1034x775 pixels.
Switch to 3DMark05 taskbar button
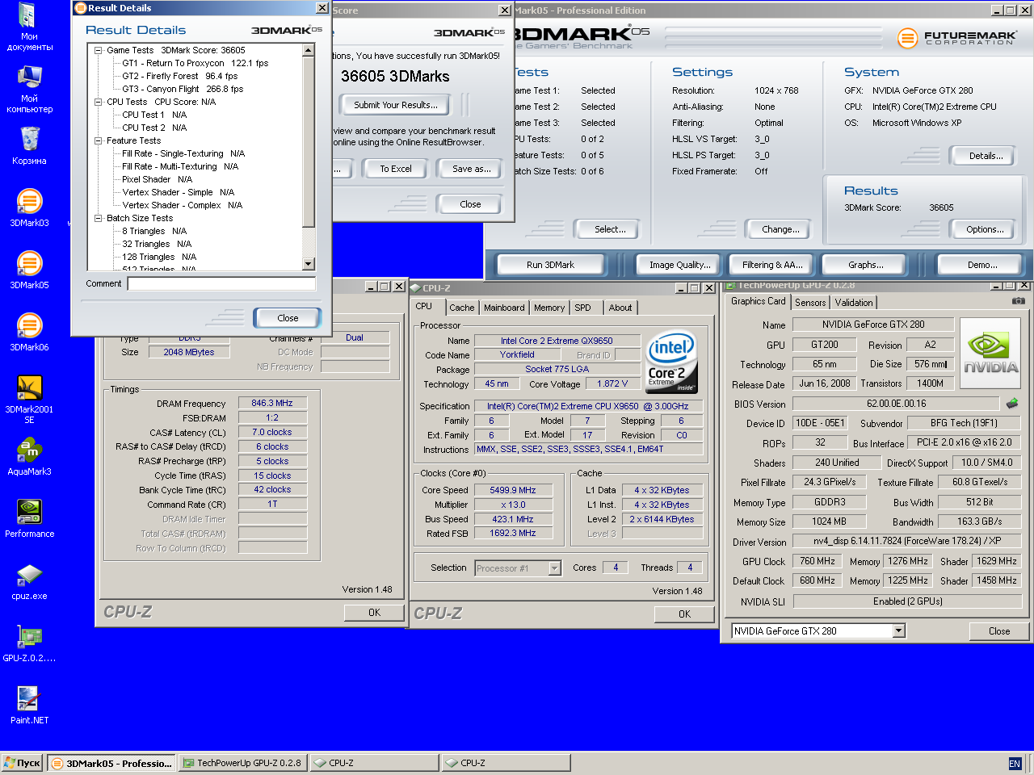tap(111, 763)
